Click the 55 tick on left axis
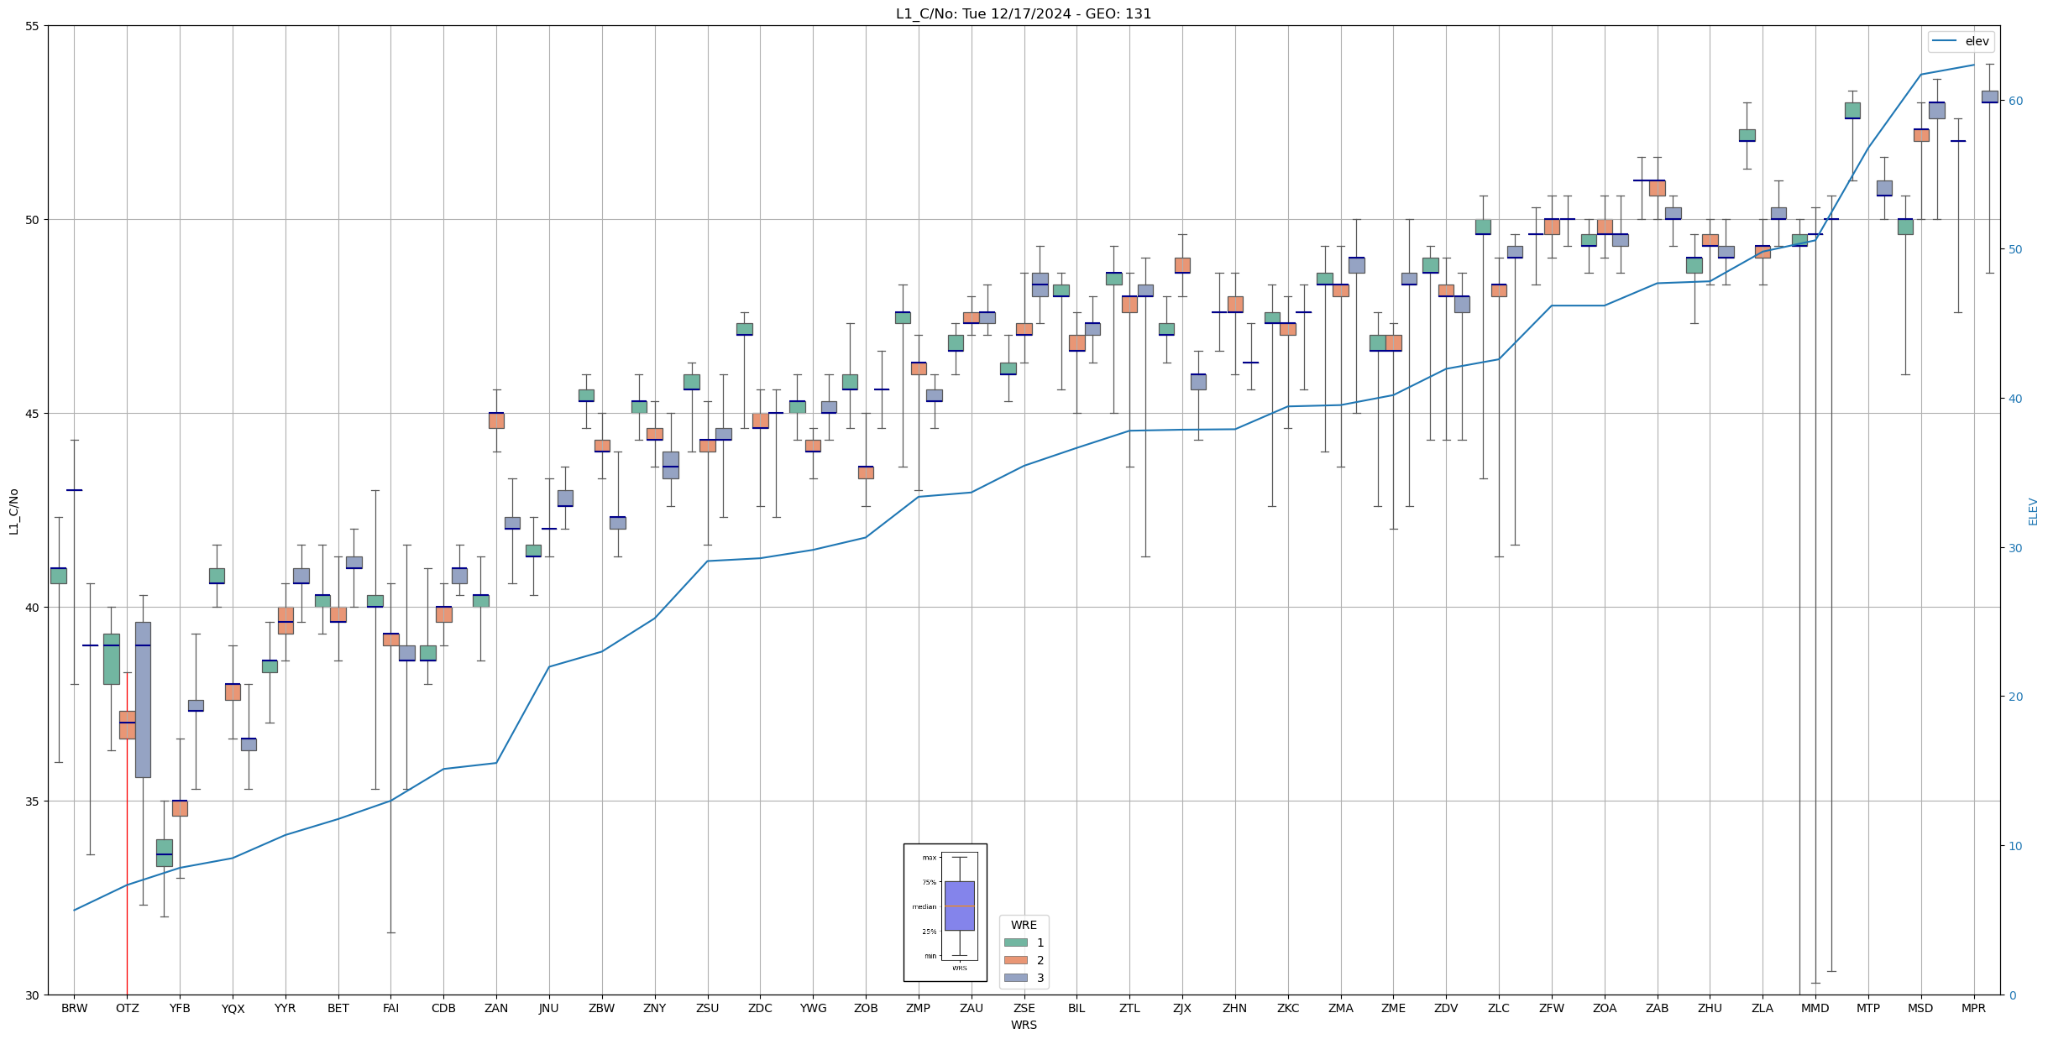 tap(32, 26)
